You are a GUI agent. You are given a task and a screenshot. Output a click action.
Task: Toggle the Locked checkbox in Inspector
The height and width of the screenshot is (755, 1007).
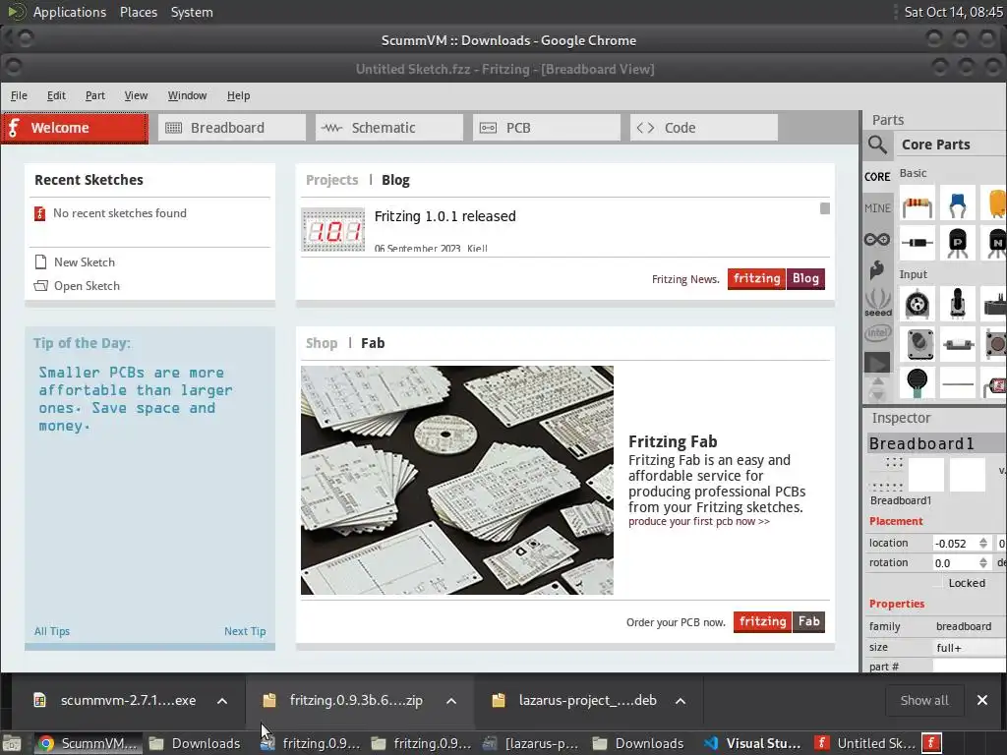coord(938,583)
